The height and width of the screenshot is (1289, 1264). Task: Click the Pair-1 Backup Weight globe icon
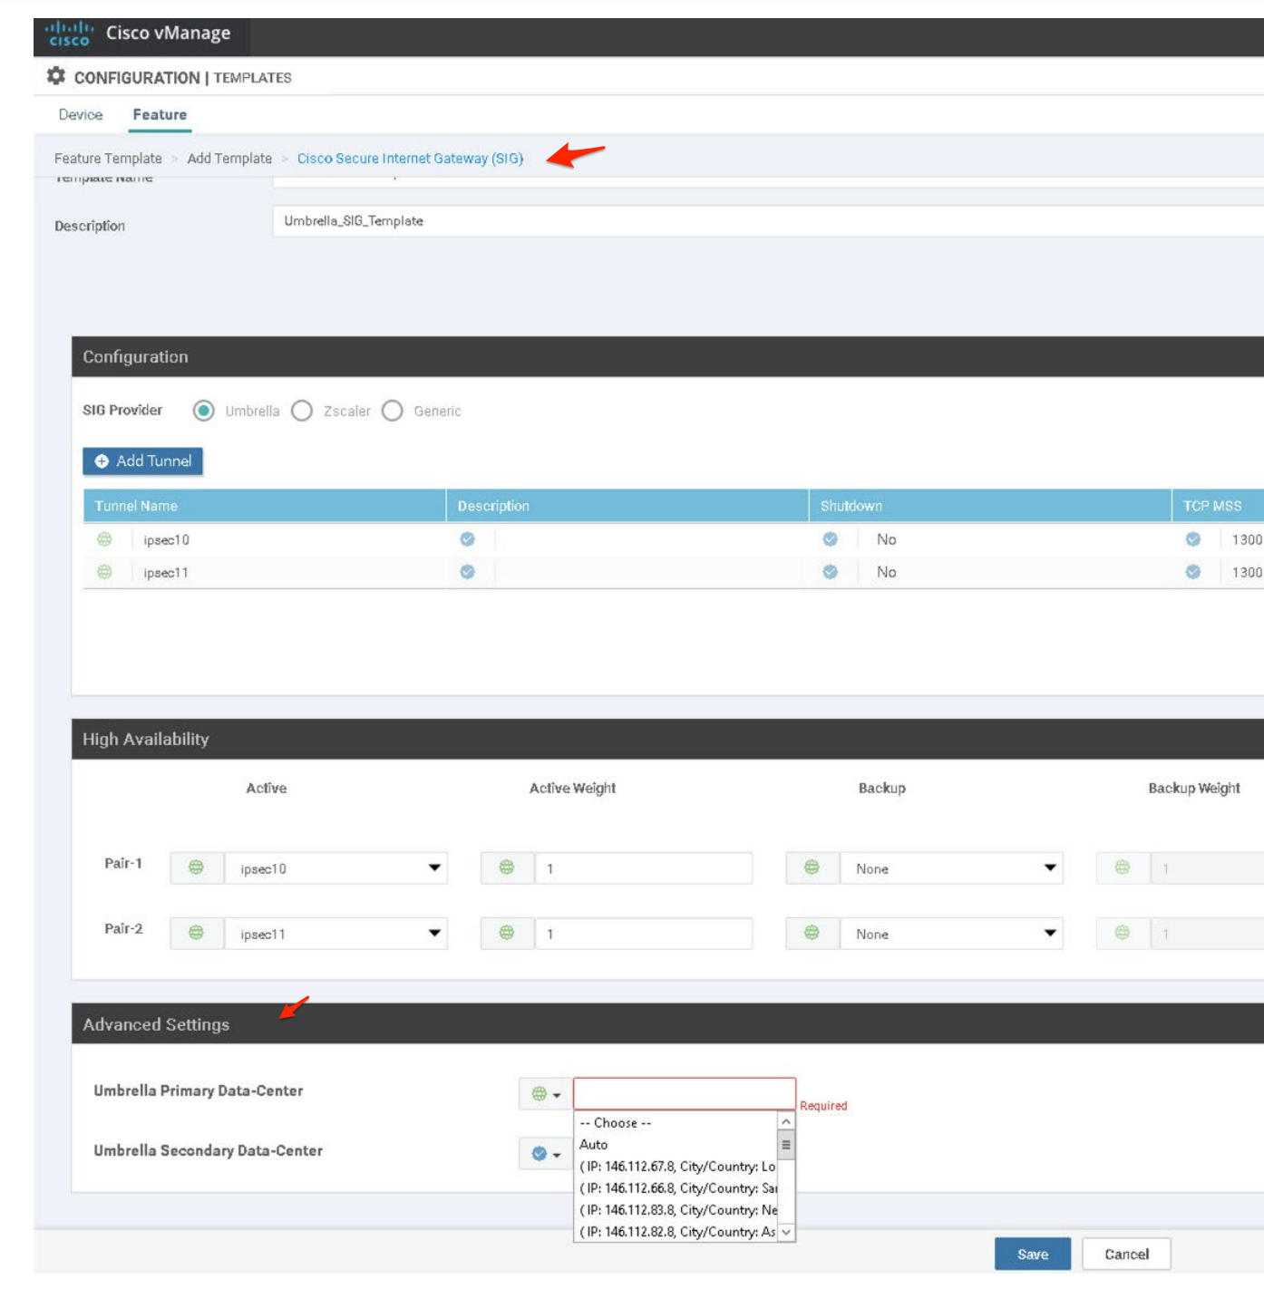[x=1123, y=867]
